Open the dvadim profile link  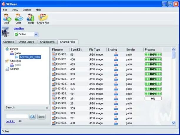(19, 29)
